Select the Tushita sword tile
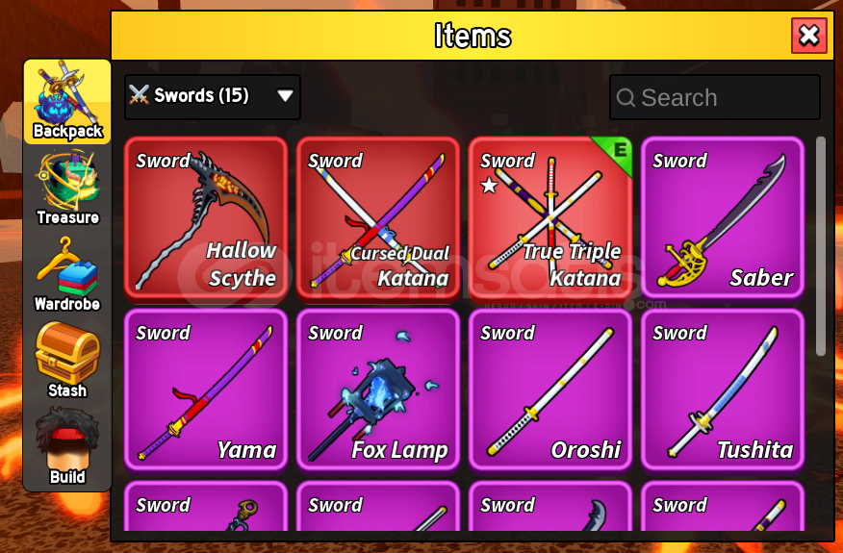Screen dimensions: 843x553 (723, 390)
